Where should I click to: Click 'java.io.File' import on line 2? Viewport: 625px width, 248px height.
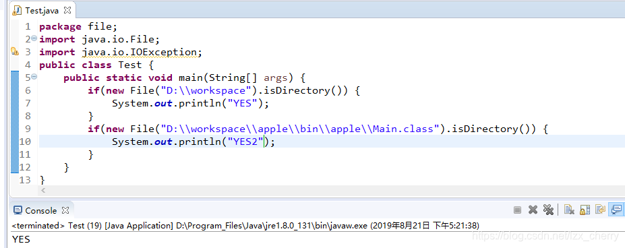tap(118, 40)
